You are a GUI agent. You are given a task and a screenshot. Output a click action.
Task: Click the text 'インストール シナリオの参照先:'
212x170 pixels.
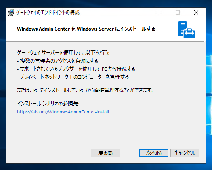[48, 104]
